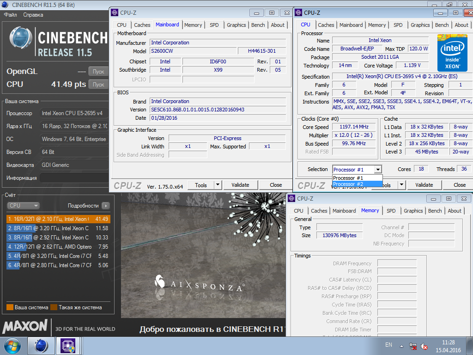Select AMD Optero ranking row 7.95
This screenshot has height=355, width=473.
click(x=58, y=247)
